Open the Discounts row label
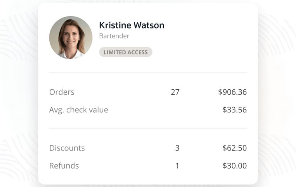The image size is (296, 187). 67,148
